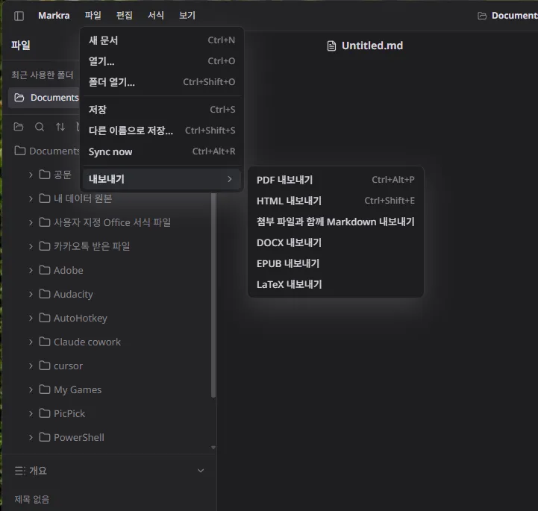Click folder icon of Adobe row

(x=45, y=270)
